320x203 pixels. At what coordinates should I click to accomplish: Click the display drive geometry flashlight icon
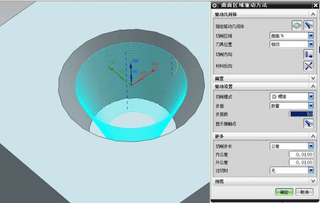pyautogui.click(x=308, y=26)
